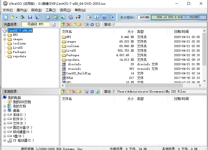
Task: Sort disc files by 大小 column header
Action: pyautogui.click(x=125, y=32)
